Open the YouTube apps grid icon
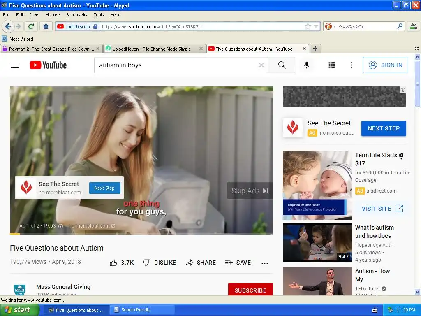 click(332, 65)
